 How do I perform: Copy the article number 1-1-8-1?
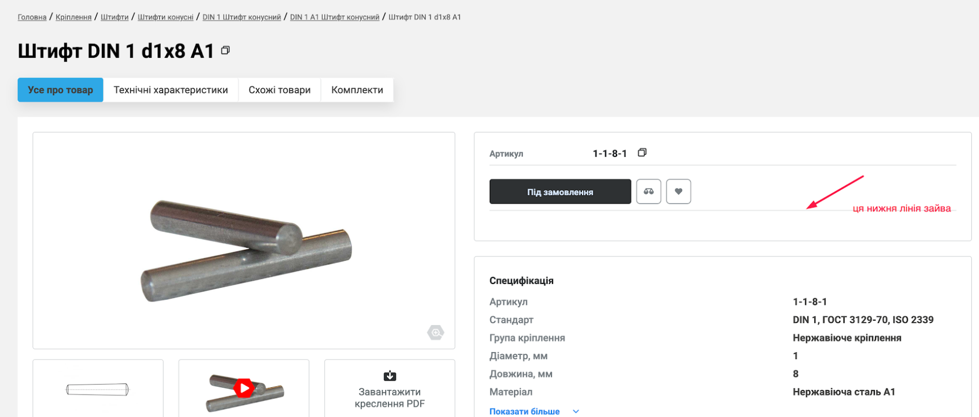pyautogui.click(x=642, y=152)
